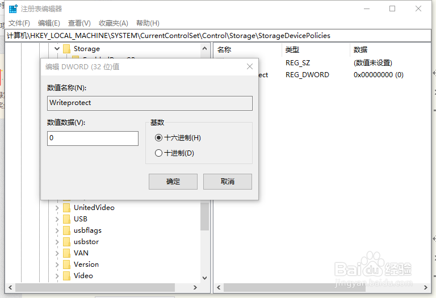Collapse the Storage tree node
The height and width of the screenshot is (298, 436).
57,49
